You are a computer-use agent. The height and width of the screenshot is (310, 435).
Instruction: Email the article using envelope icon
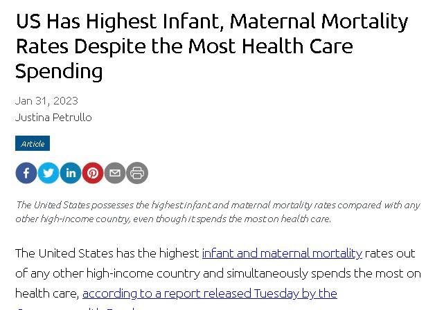pos(115,173)
